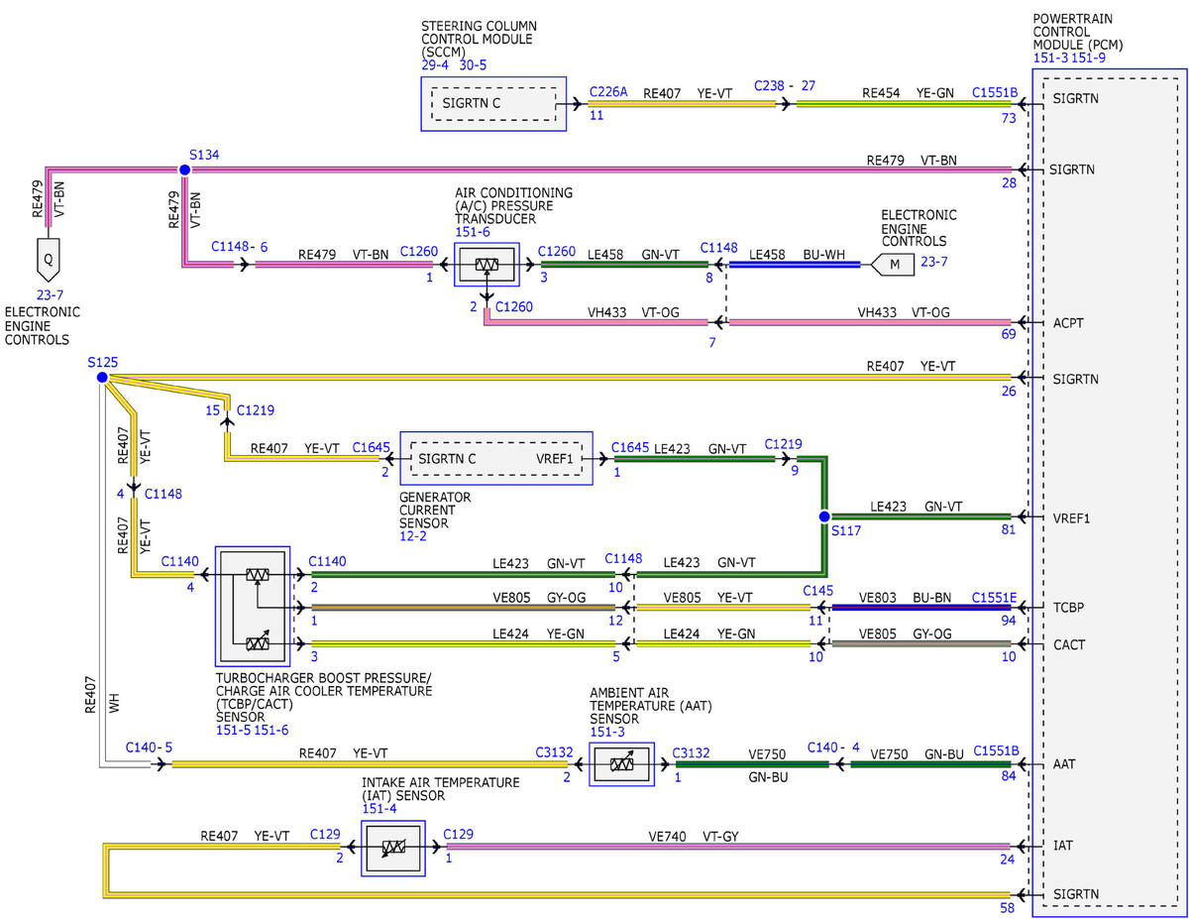Click the VREF1 pin label on the PCM
This screenshot has width=1189, height=919.
1073,517
